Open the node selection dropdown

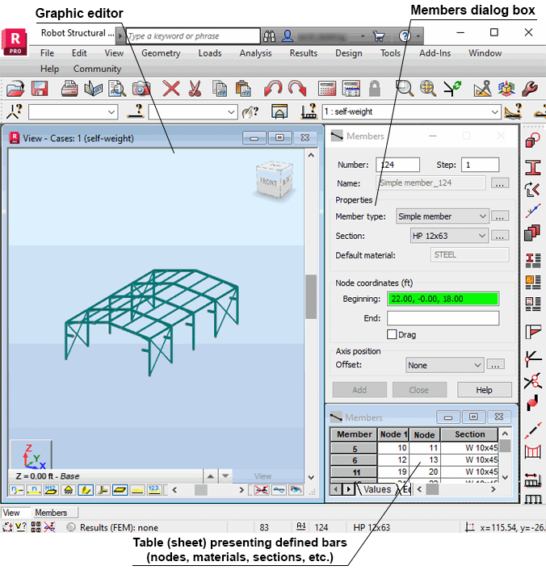point(73,112)
